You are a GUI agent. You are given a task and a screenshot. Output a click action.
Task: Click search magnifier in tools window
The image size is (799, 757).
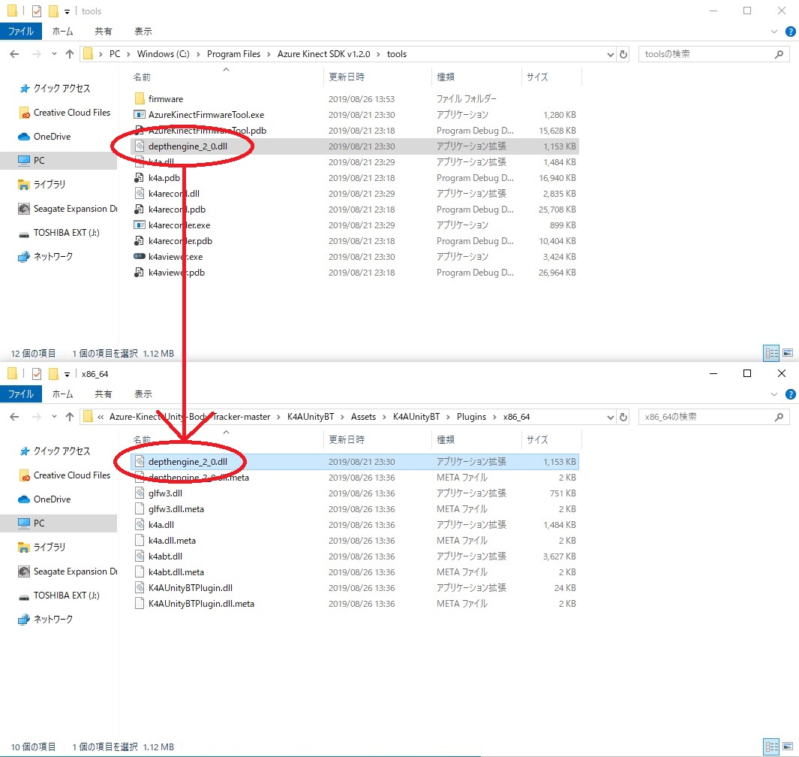click(x=779, y=54)
